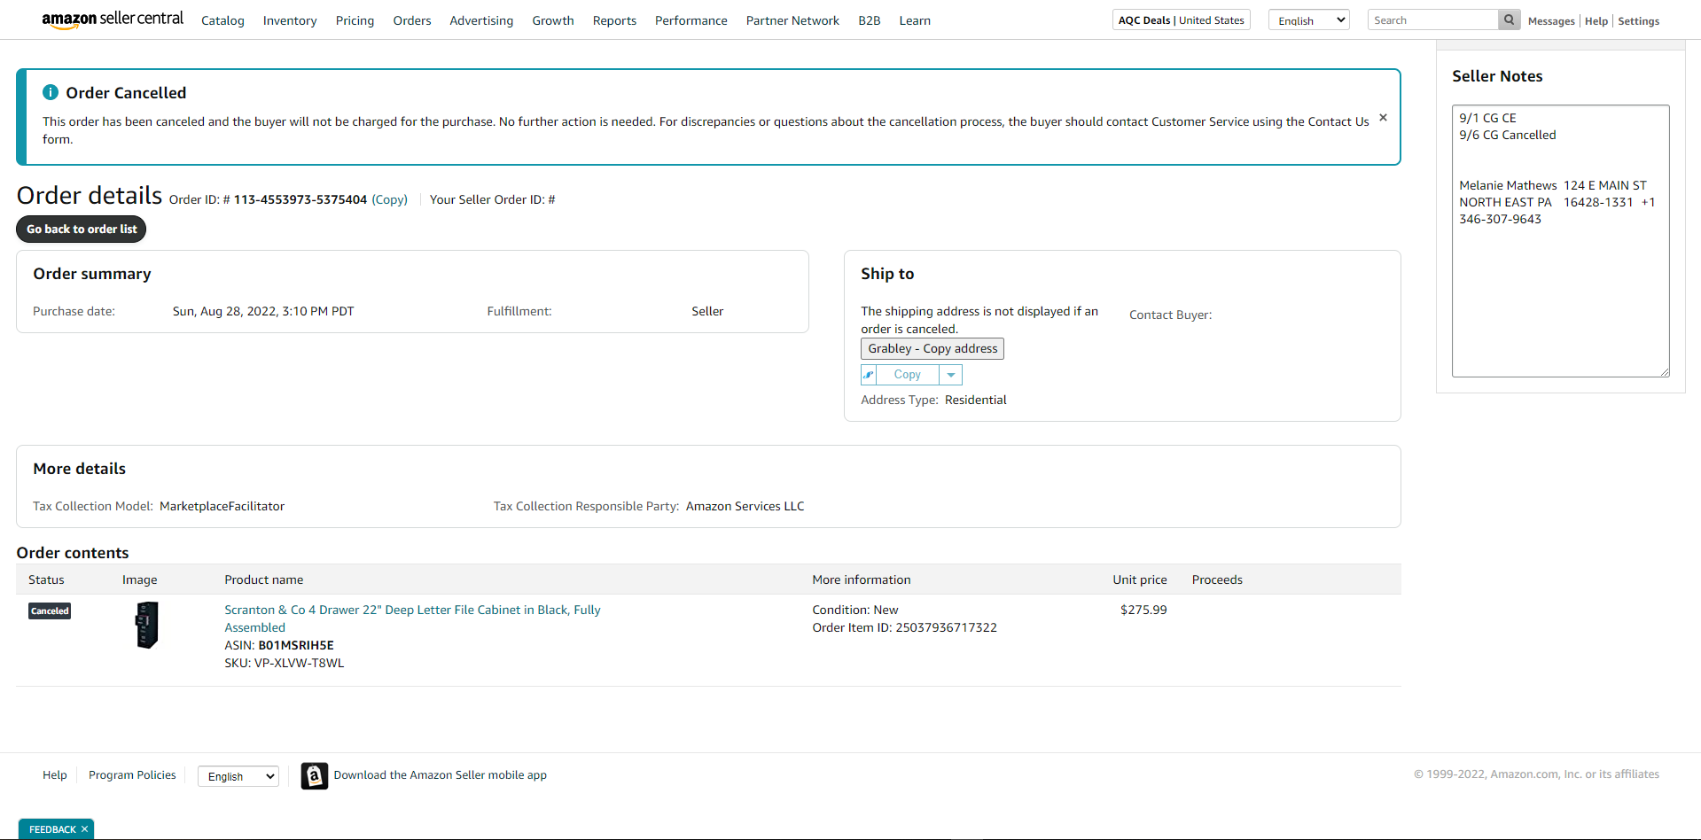Click purchase date Sun, Aug 28, 2022
Viewport: 1701px width, 840px height.
[x=263, y=311]
